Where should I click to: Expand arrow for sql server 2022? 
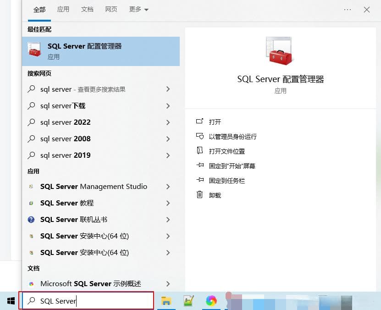point(168,122)
